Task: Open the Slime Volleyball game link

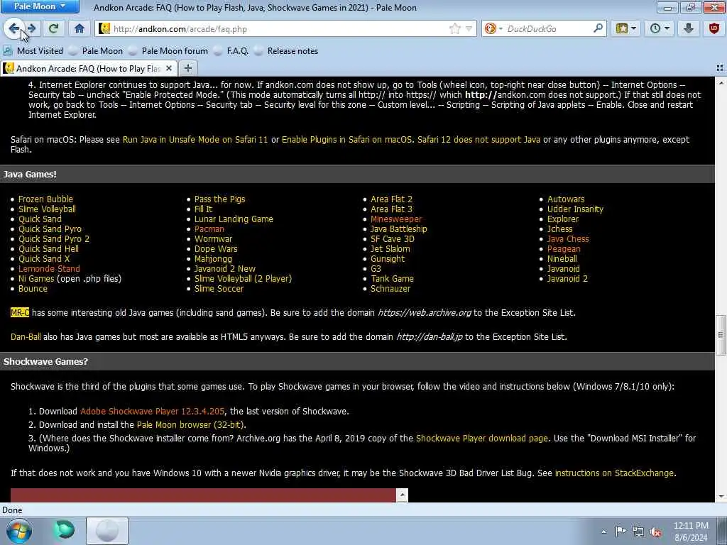Action: [x=47, y=209]
